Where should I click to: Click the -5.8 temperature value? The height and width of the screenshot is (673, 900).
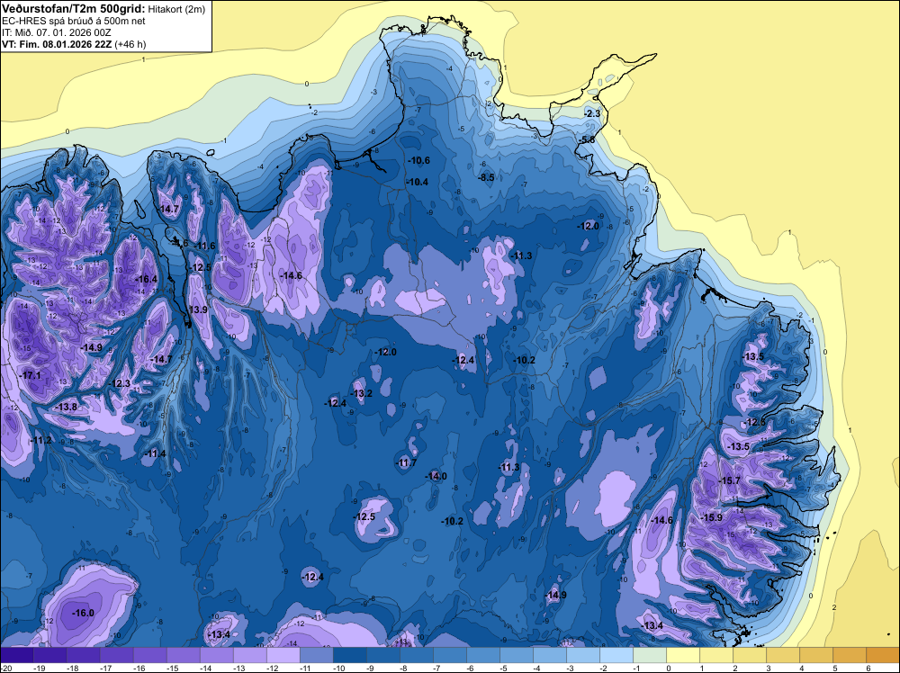point(587,140)
